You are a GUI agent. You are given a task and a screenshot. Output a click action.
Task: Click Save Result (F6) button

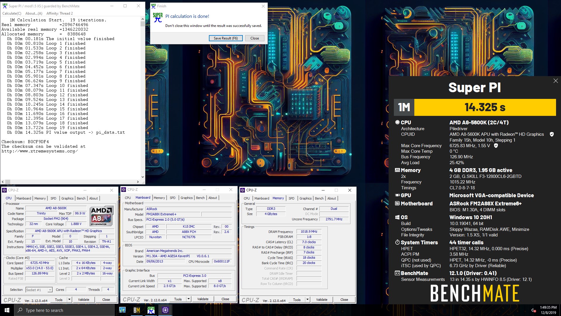point(226,38)
